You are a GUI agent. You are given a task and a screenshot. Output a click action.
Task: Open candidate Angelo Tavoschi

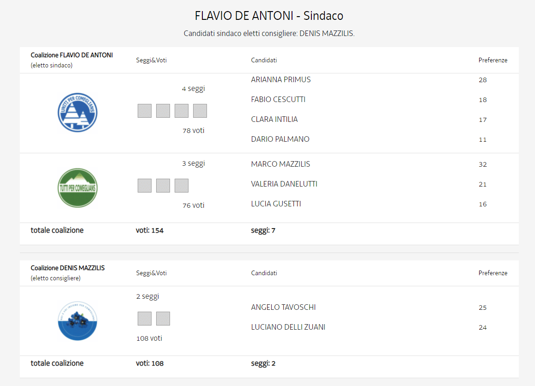pos(283,307)
